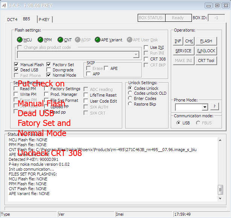Image resolution: width=231 pixels, height=218 pixels.
Task: Check the Read PM option
Action: tap(16, 89)
